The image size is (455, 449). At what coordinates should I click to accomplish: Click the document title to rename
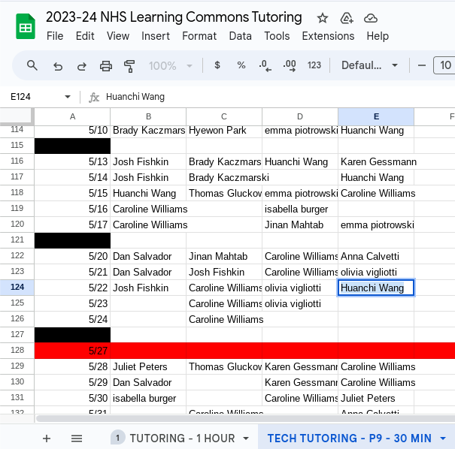(174, 17)
